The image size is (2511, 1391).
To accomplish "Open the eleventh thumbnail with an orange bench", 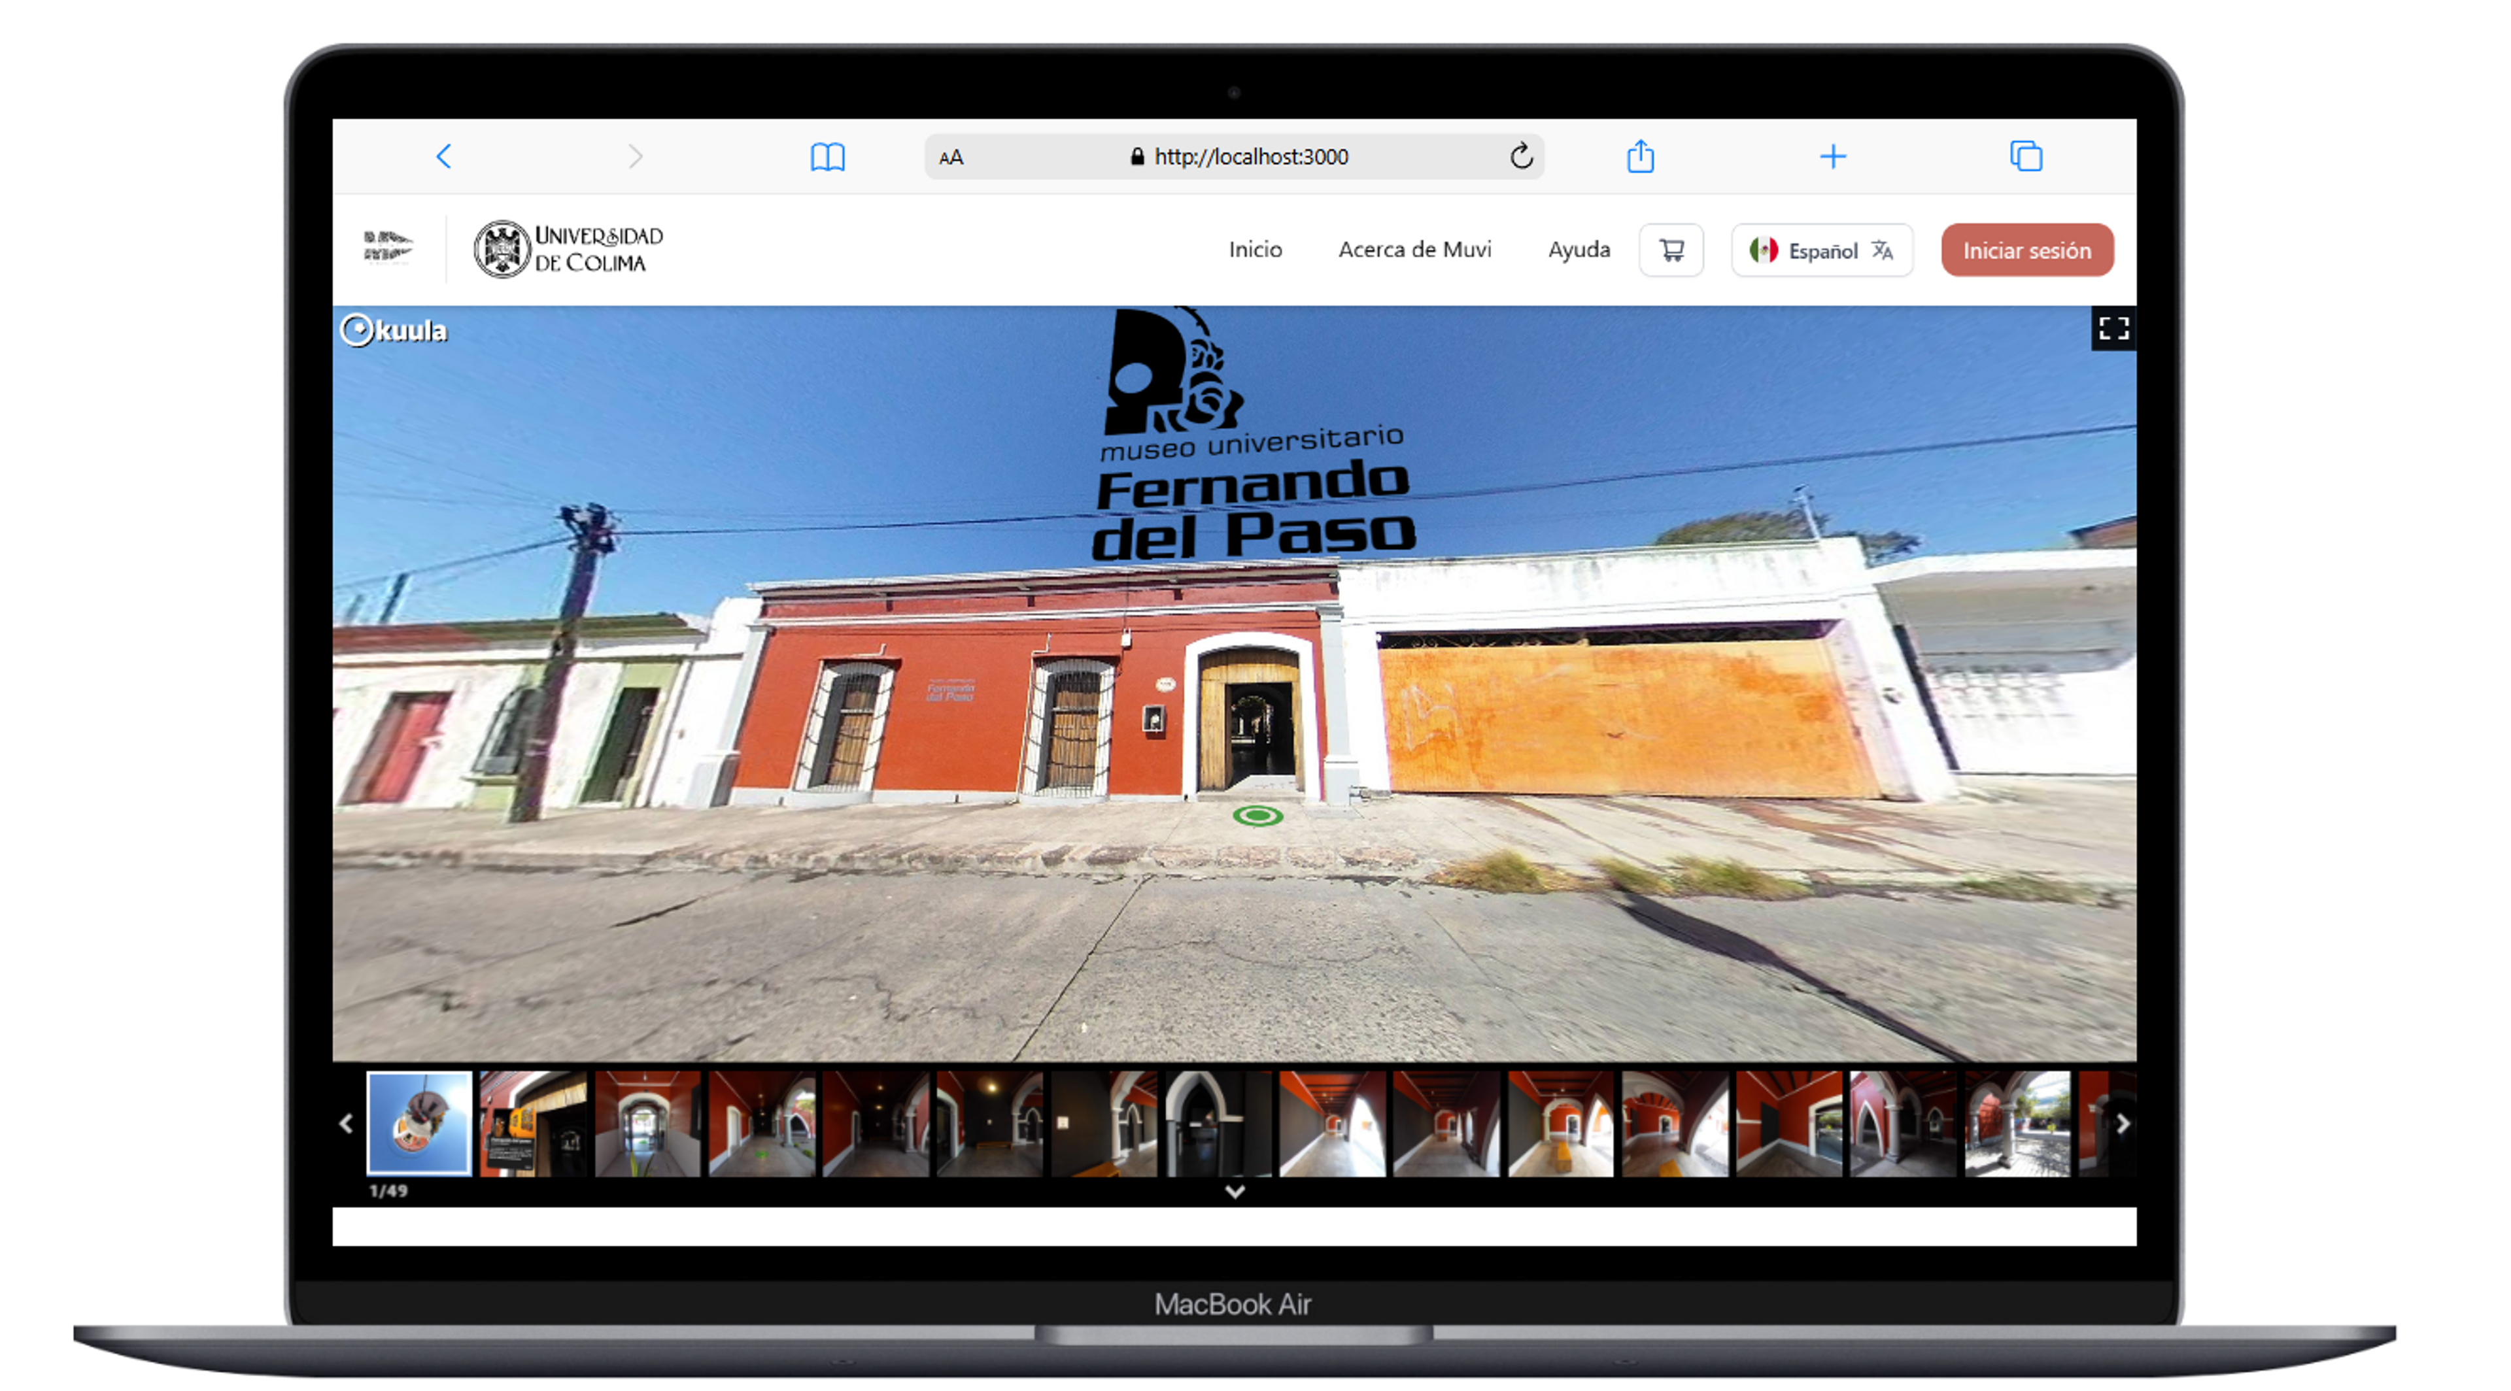I will point(1560,1123).
